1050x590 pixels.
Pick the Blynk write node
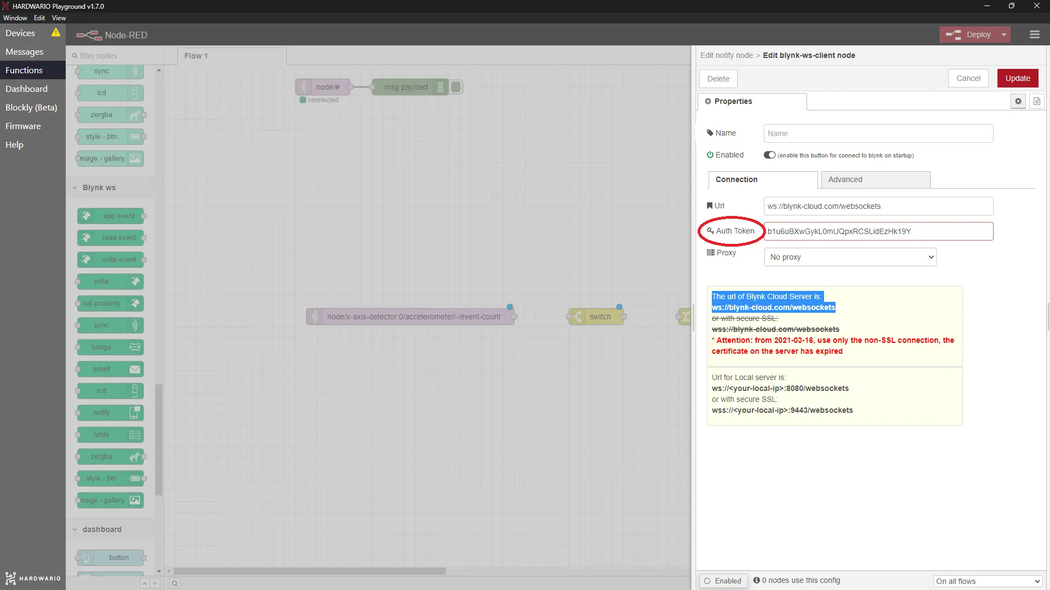point(111,282)
